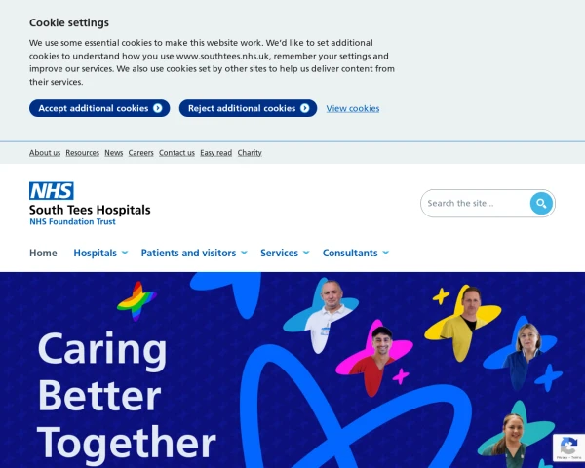The width and height of the screenshot is (585, 468).
Task: Open the View cookies link
Action: pyautogui.click(x=353, y=108)
